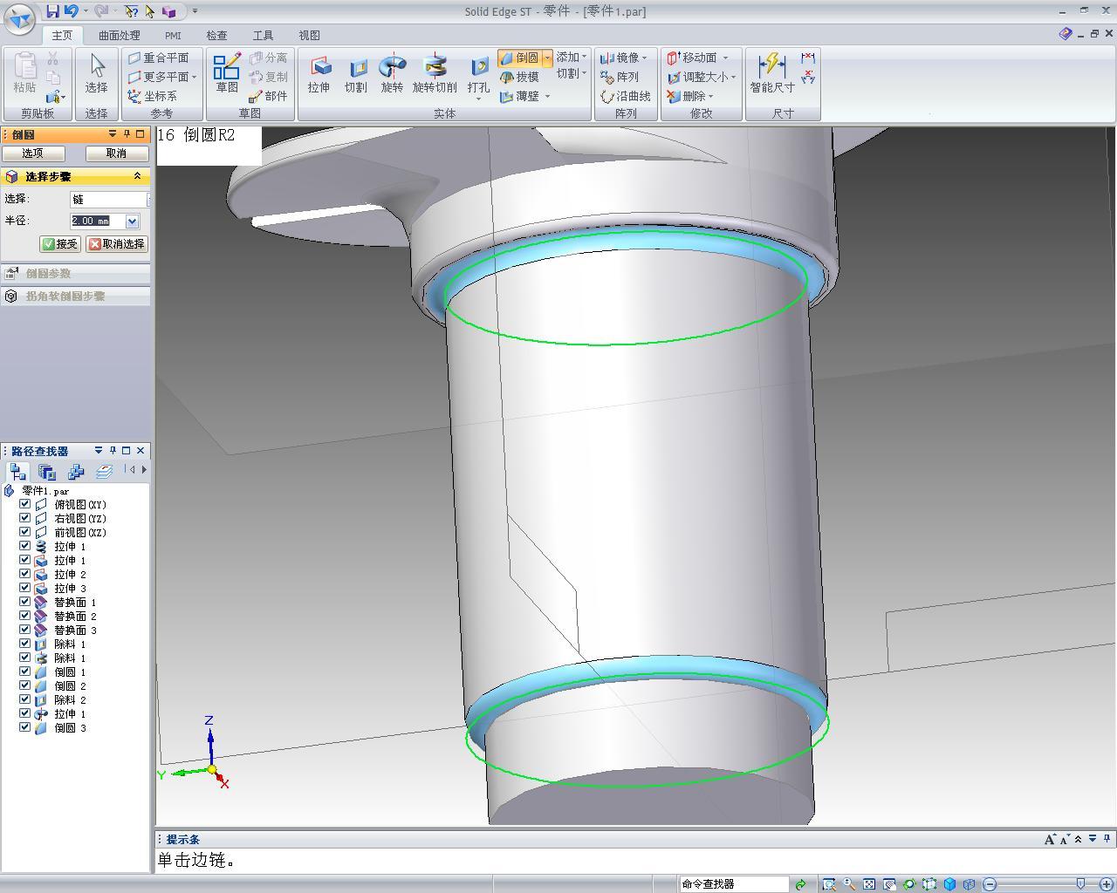Click blue shaded view-style cube icon

coord(949,883)
